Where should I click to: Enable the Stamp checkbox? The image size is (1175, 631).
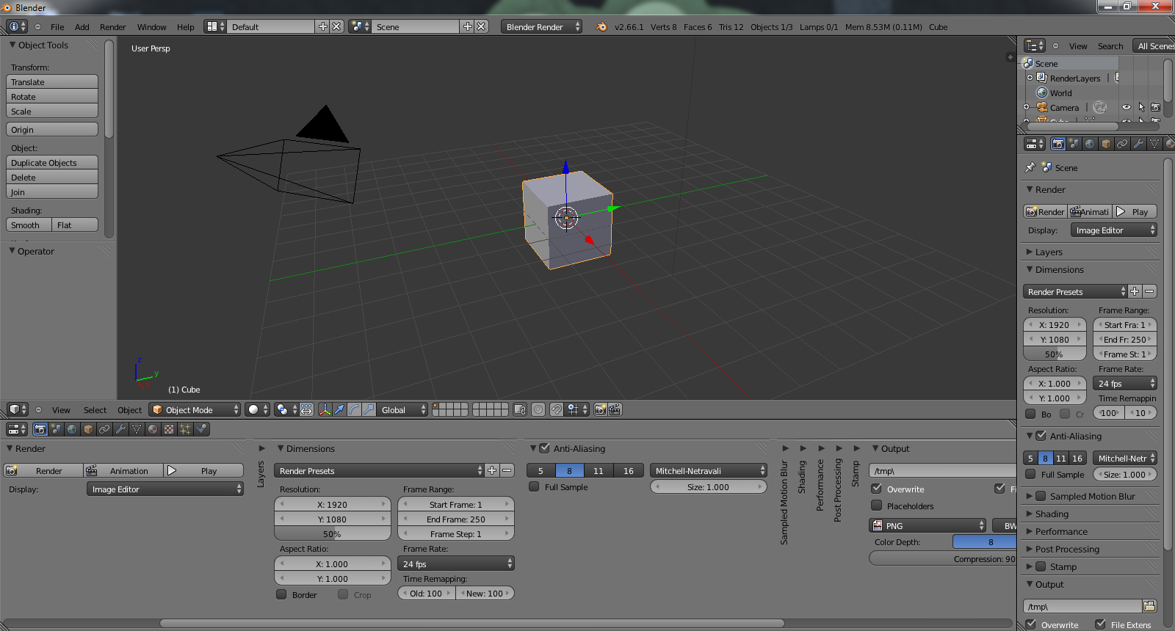pos(1041,566)
